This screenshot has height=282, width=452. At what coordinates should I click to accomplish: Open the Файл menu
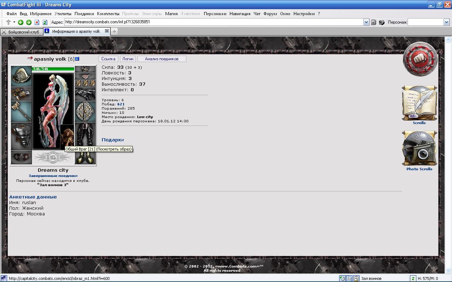11,14
